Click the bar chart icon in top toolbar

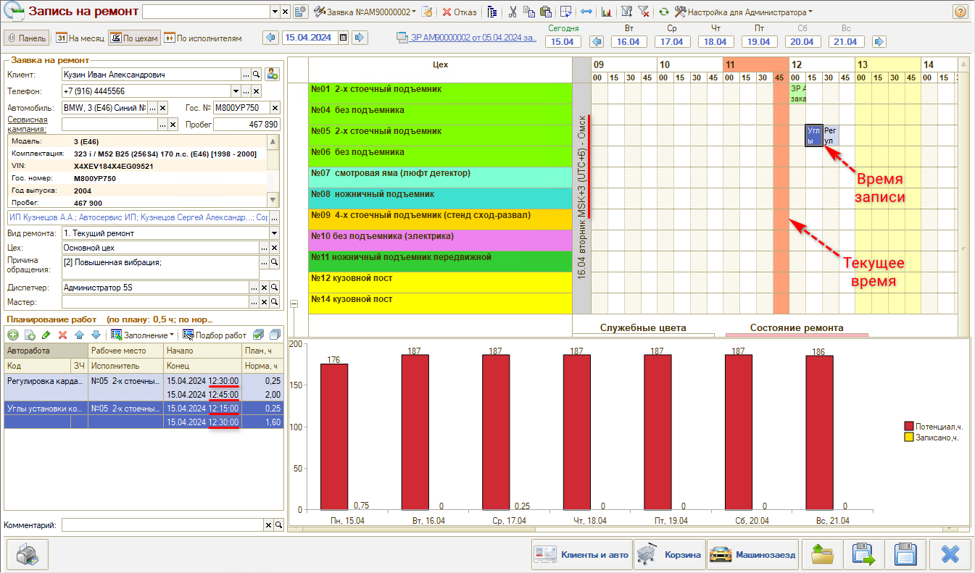[607, 12]
